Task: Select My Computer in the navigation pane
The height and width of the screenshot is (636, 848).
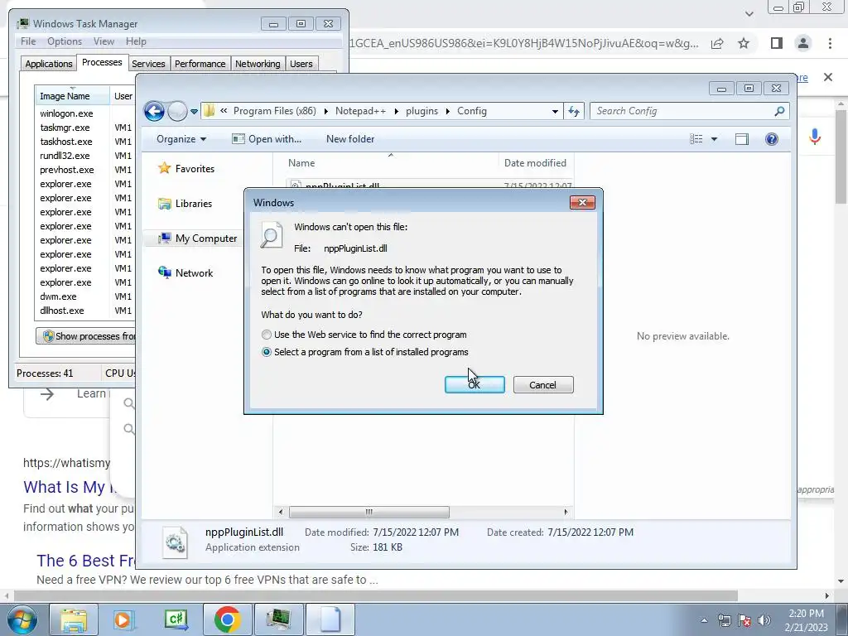Action: tap(197, 238)
